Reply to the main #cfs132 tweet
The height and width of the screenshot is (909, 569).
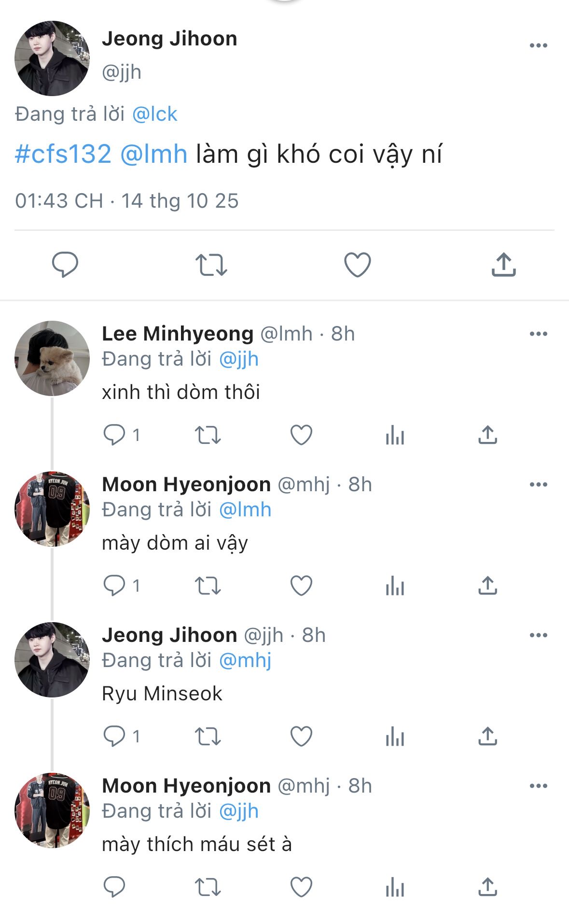(65, 264)
